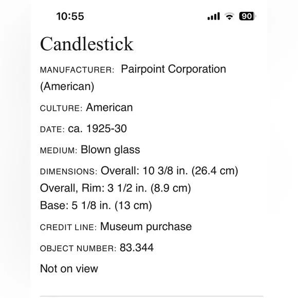Click the (American) nationality text
Viewport: 298px width, 298px height.
click(x=67, y=86)
